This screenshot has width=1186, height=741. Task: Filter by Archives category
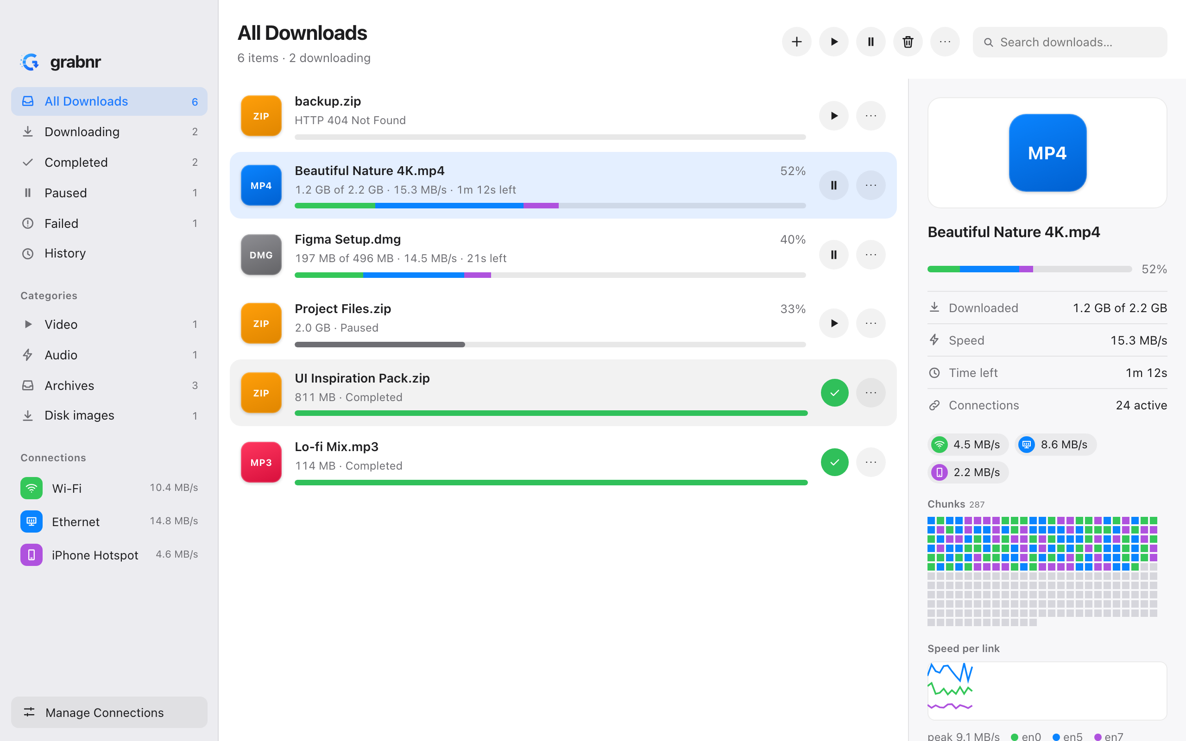click(x=109, y=386)
